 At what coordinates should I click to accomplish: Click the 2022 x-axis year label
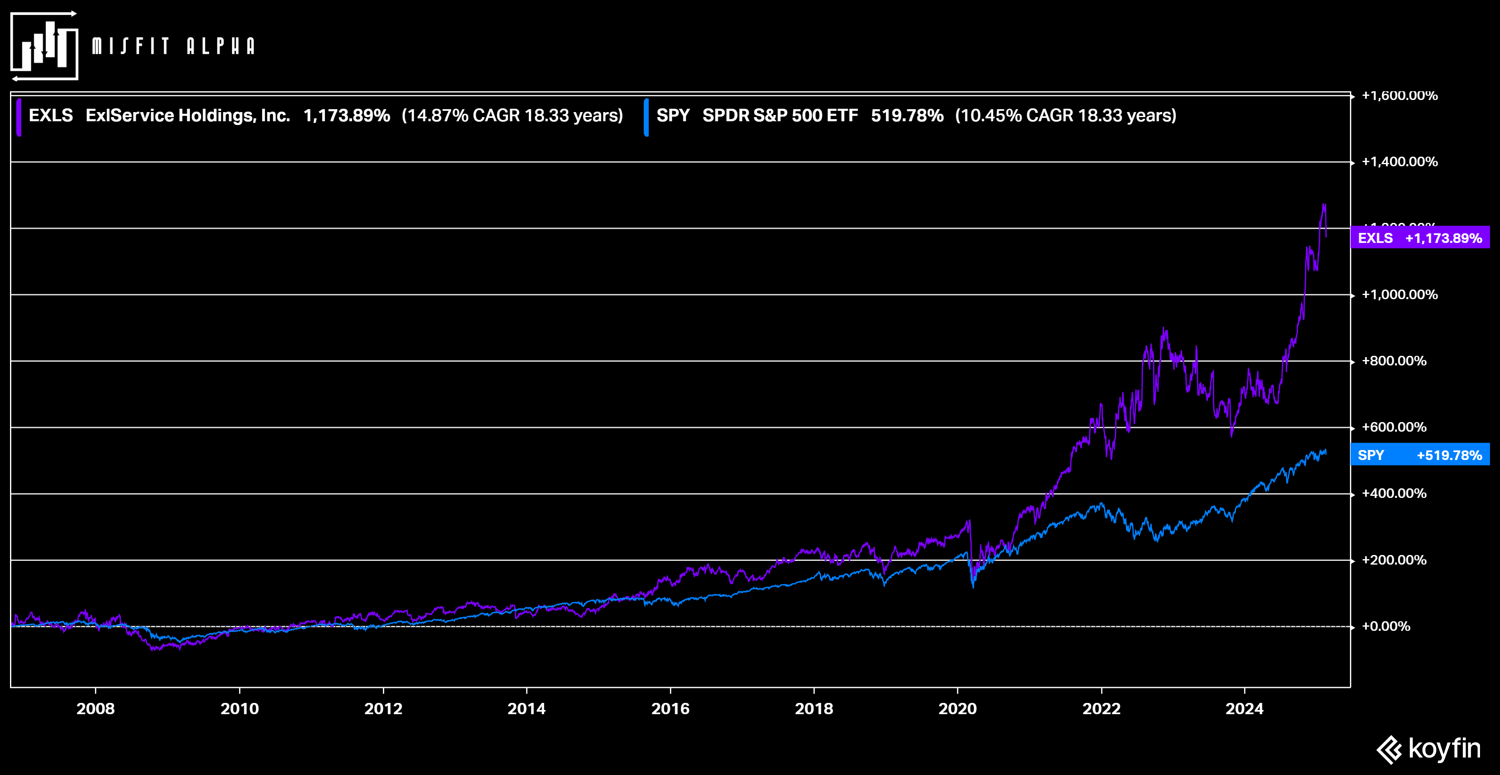pos(1101,709)
